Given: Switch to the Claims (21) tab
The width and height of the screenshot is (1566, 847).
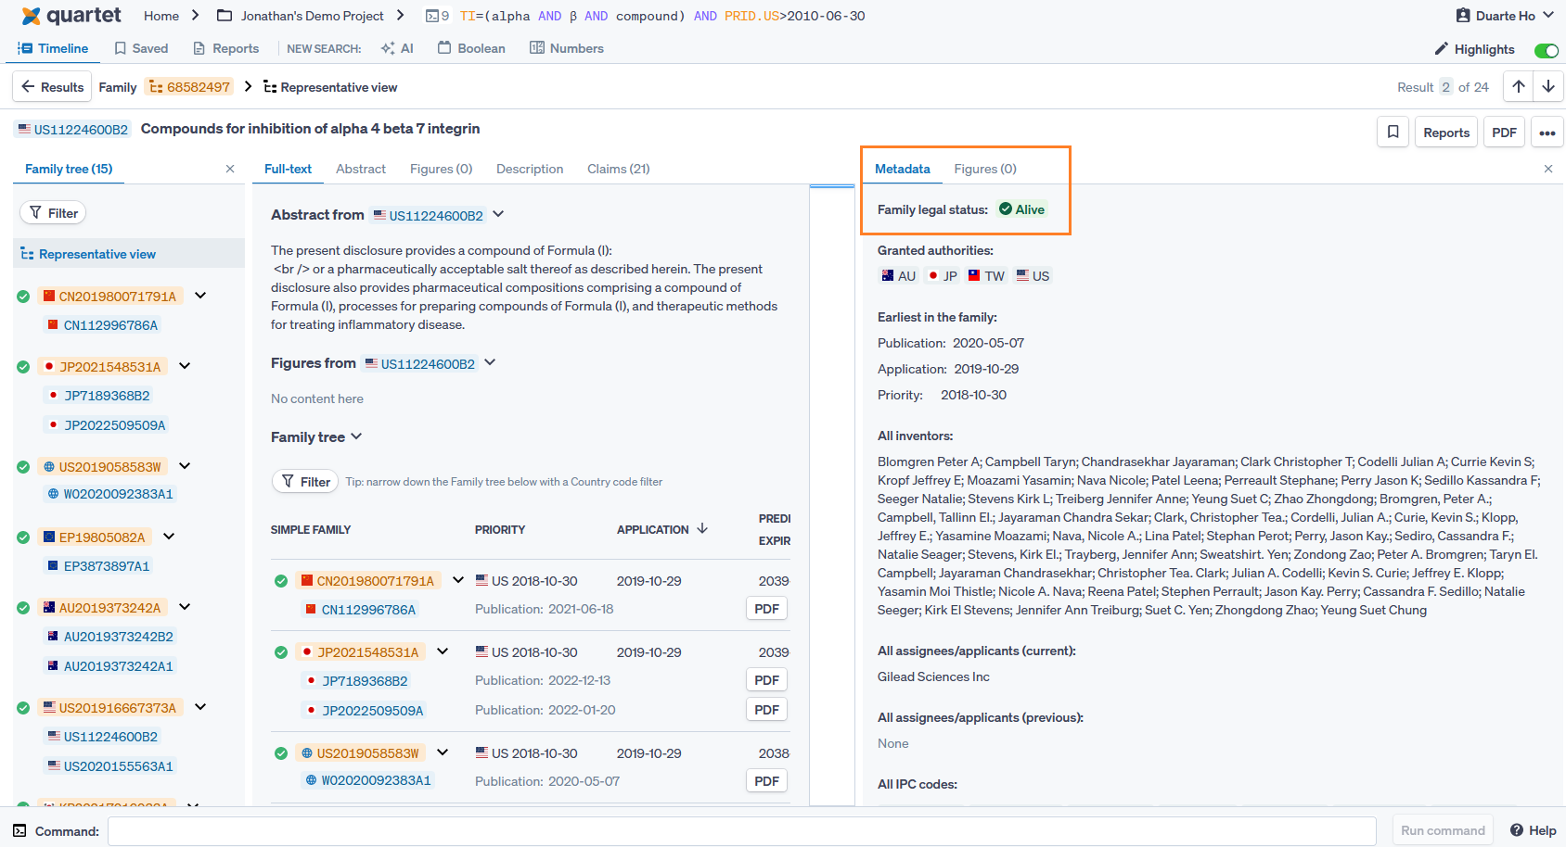Looking at the screenshot, I should [618, 169].
